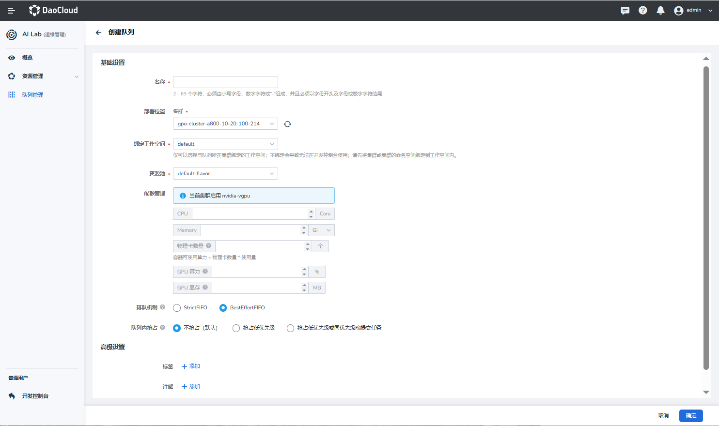
Task: Refresh the cluster list icon
Action: point(287,124)
